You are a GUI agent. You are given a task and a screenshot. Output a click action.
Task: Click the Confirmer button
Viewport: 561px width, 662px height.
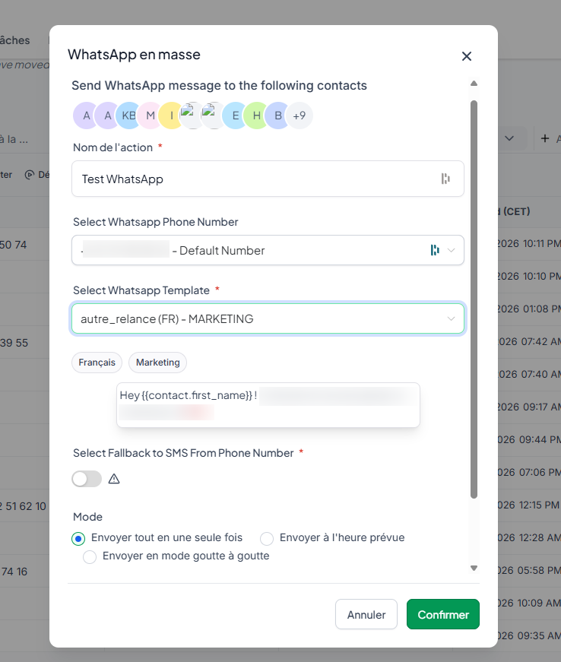point(443,614)
